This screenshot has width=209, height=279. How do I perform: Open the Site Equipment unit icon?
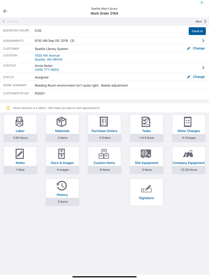146,154
